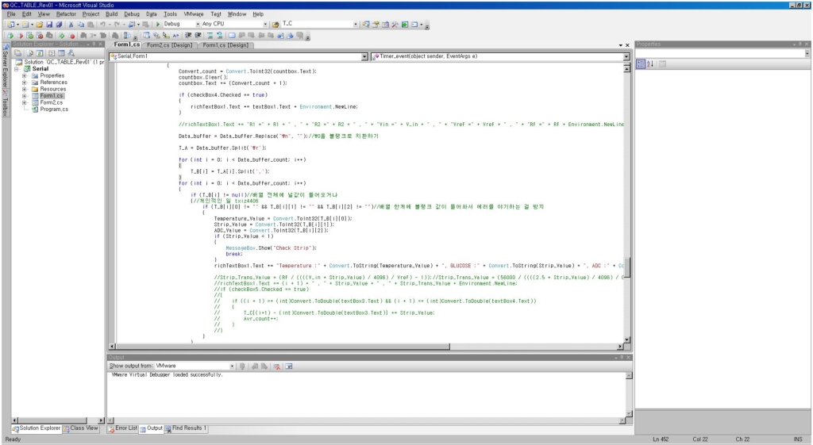Start Debugging green play icon
This screenshot has width=813, height=445.
point(158,25)
